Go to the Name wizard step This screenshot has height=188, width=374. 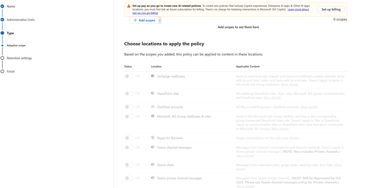[x=11, y=6]
